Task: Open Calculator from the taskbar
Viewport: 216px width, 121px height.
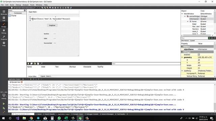Action: click(x=52, y=118)
